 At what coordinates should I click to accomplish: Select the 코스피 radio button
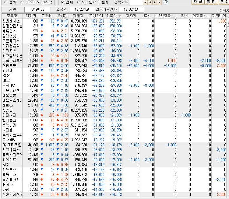[22, 2]
